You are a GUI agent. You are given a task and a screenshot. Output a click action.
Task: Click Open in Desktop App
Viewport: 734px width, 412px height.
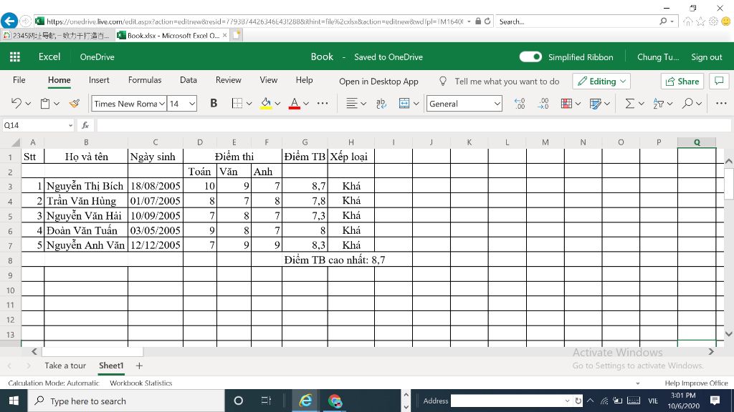[378, 82]
